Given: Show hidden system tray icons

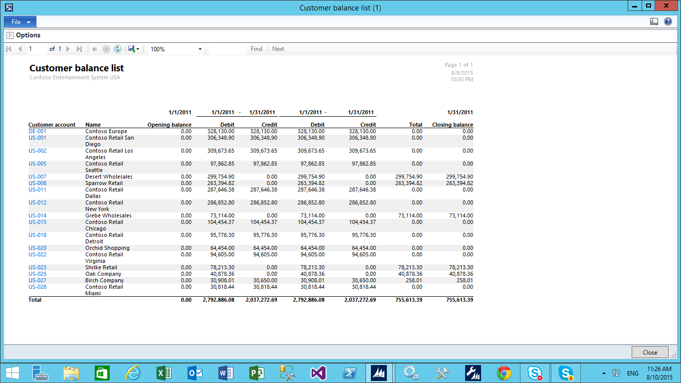Looking at the screenshot, I should coord(604,373).
